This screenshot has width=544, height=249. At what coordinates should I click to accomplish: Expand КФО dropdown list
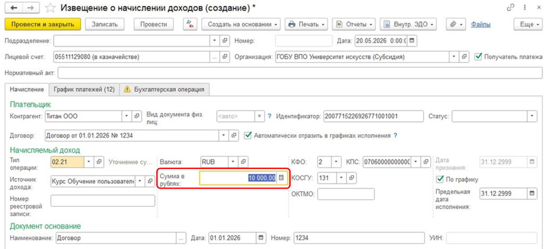click(x=336, y=162)
